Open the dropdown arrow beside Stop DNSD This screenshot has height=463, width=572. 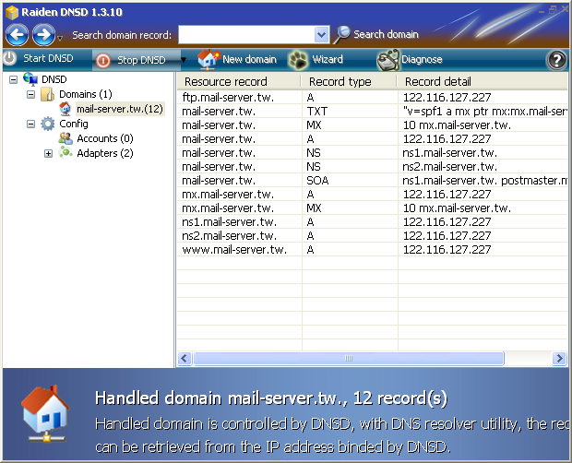(184, 60)
